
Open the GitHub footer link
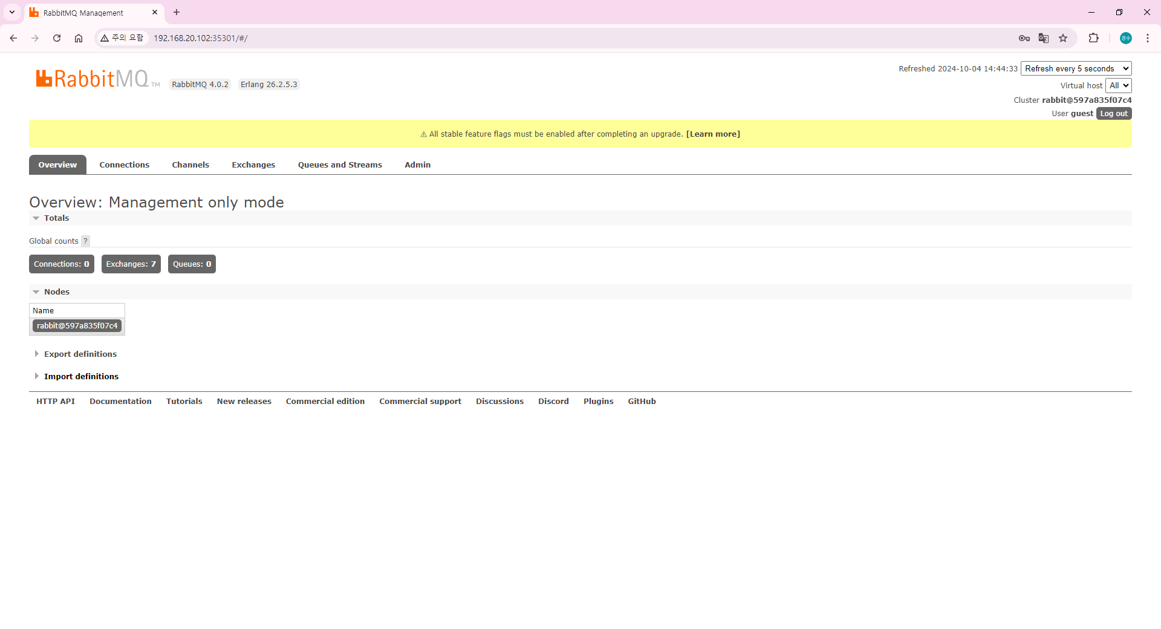[x=642, y=401]
